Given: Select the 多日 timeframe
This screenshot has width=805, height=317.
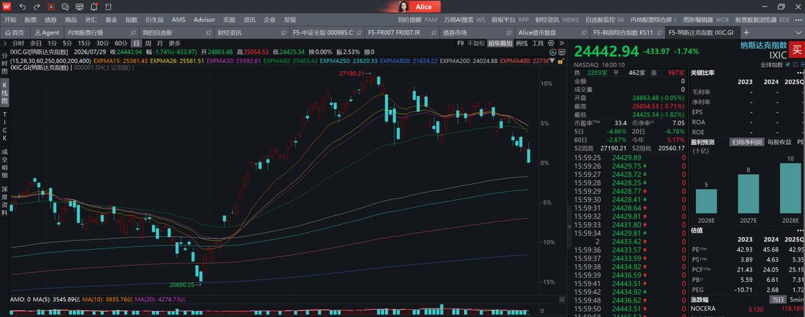Looking at the screenshot, I should click(36, 43).
